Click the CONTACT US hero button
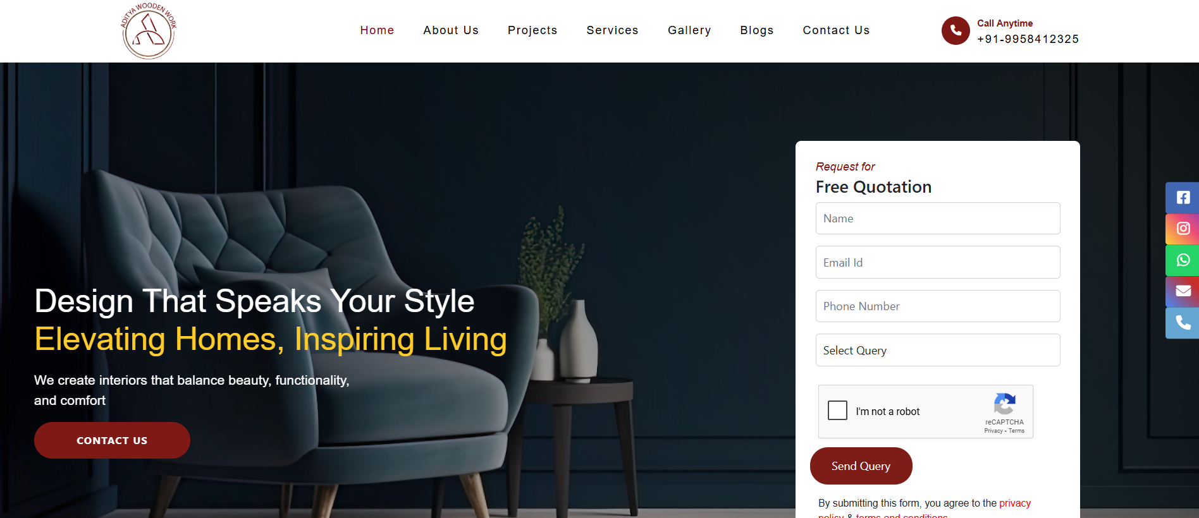The width and height of the screenshot is (1199, 518). (x=112, y=440)
